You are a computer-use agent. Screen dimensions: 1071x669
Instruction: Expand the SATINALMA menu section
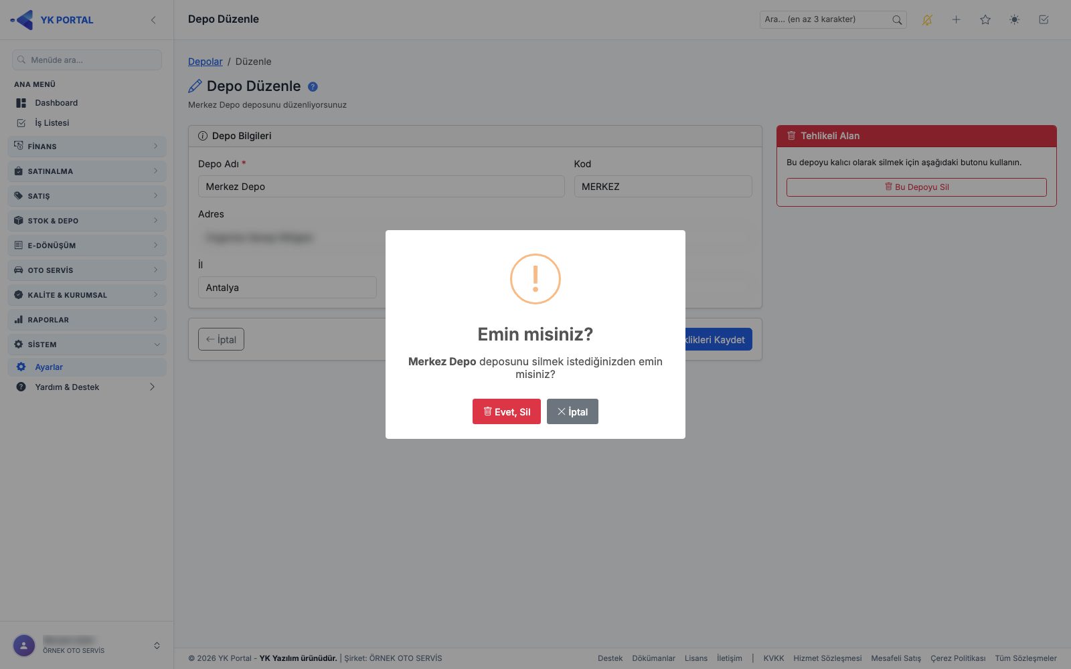pos(87,171)
